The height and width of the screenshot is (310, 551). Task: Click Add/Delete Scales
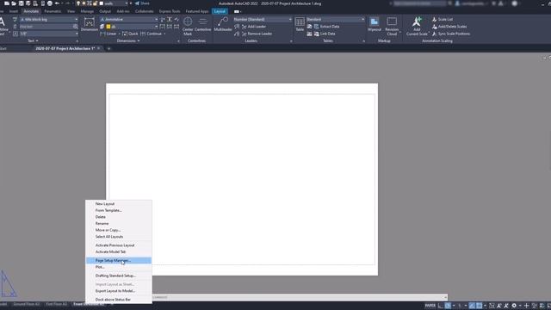[x=449, y=27]
